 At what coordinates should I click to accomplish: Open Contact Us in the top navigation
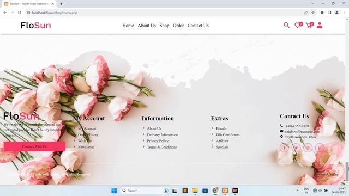(x=198, y=26)
